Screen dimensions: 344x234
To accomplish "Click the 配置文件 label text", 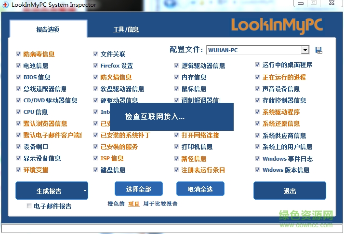I will pos(186,49).
